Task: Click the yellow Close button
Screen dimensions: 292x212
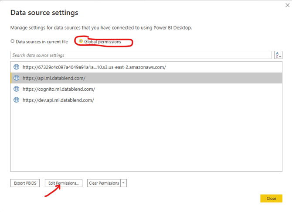Action: click(271, 199)
